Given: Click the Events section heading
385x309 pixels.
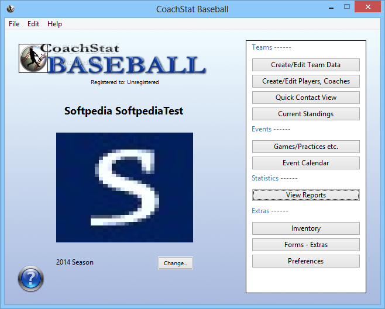Looking at the screenshot, I should [271, 129].
